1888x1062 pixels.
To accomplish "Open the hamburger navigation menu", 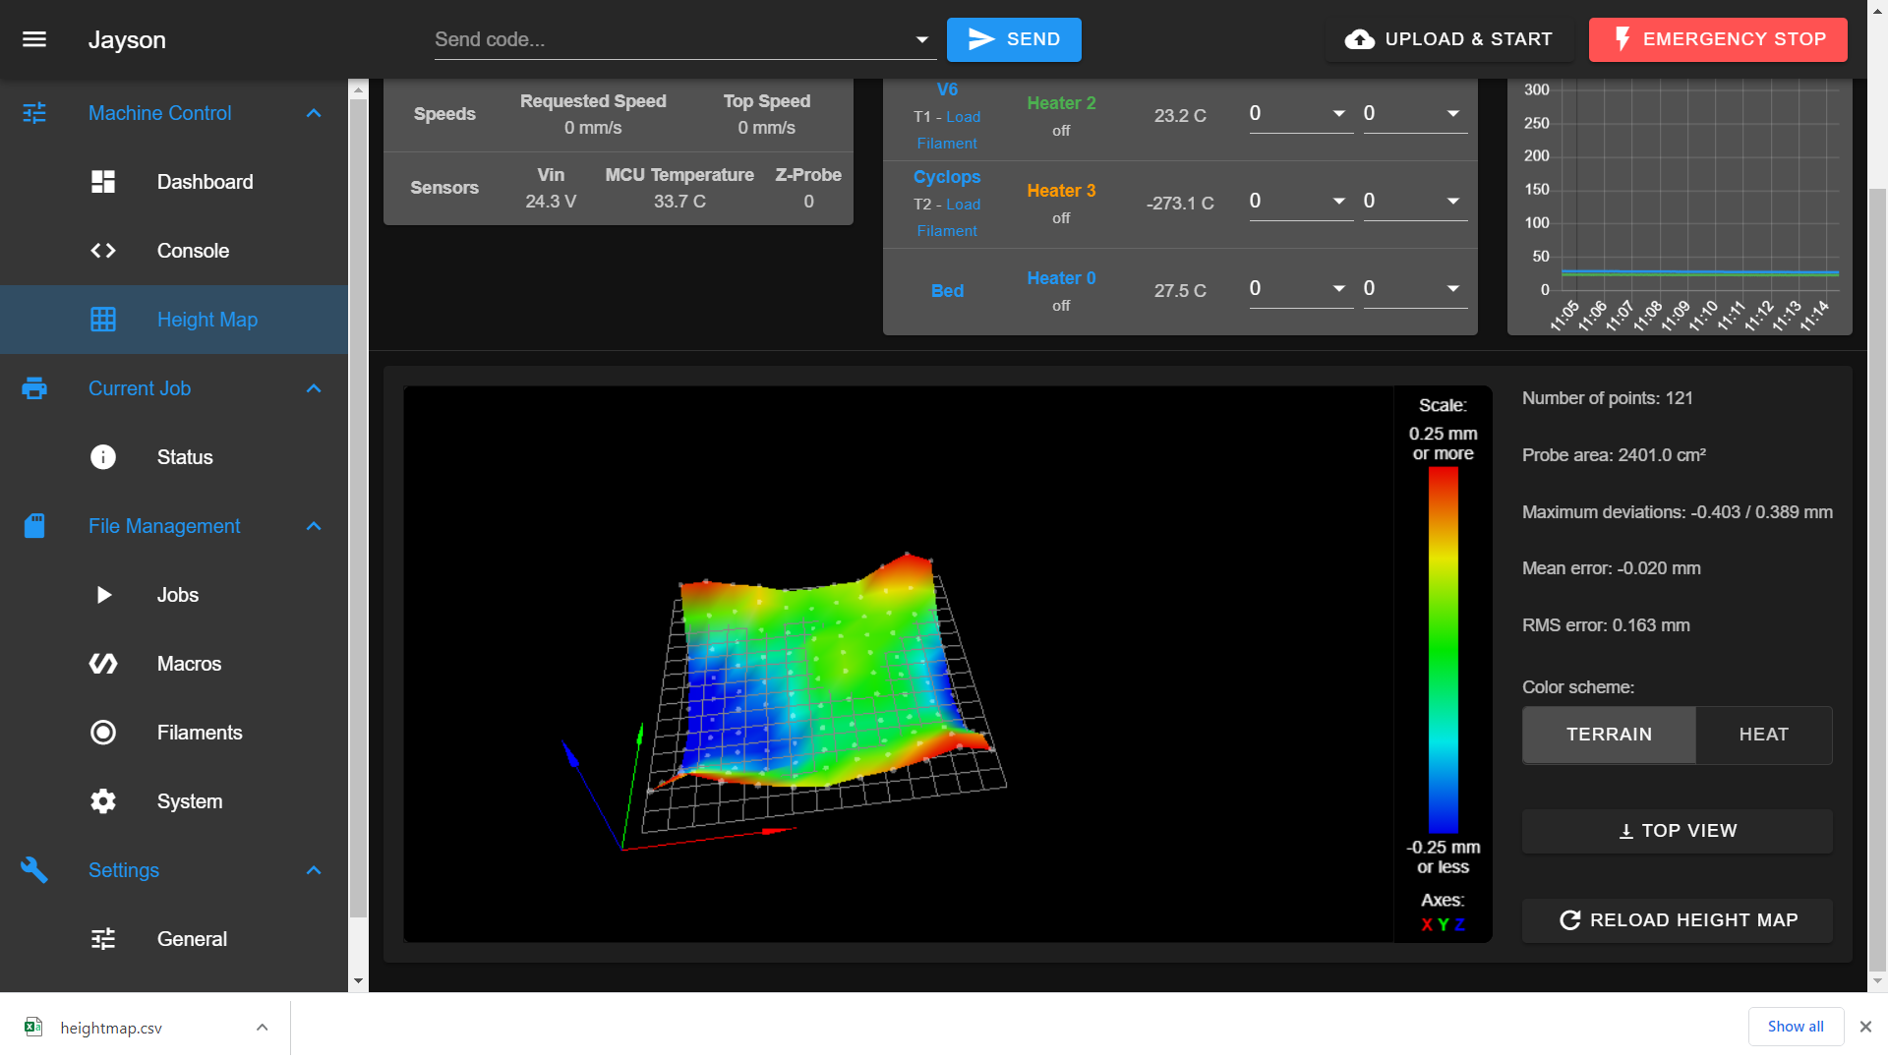I will tap(34, 39).
